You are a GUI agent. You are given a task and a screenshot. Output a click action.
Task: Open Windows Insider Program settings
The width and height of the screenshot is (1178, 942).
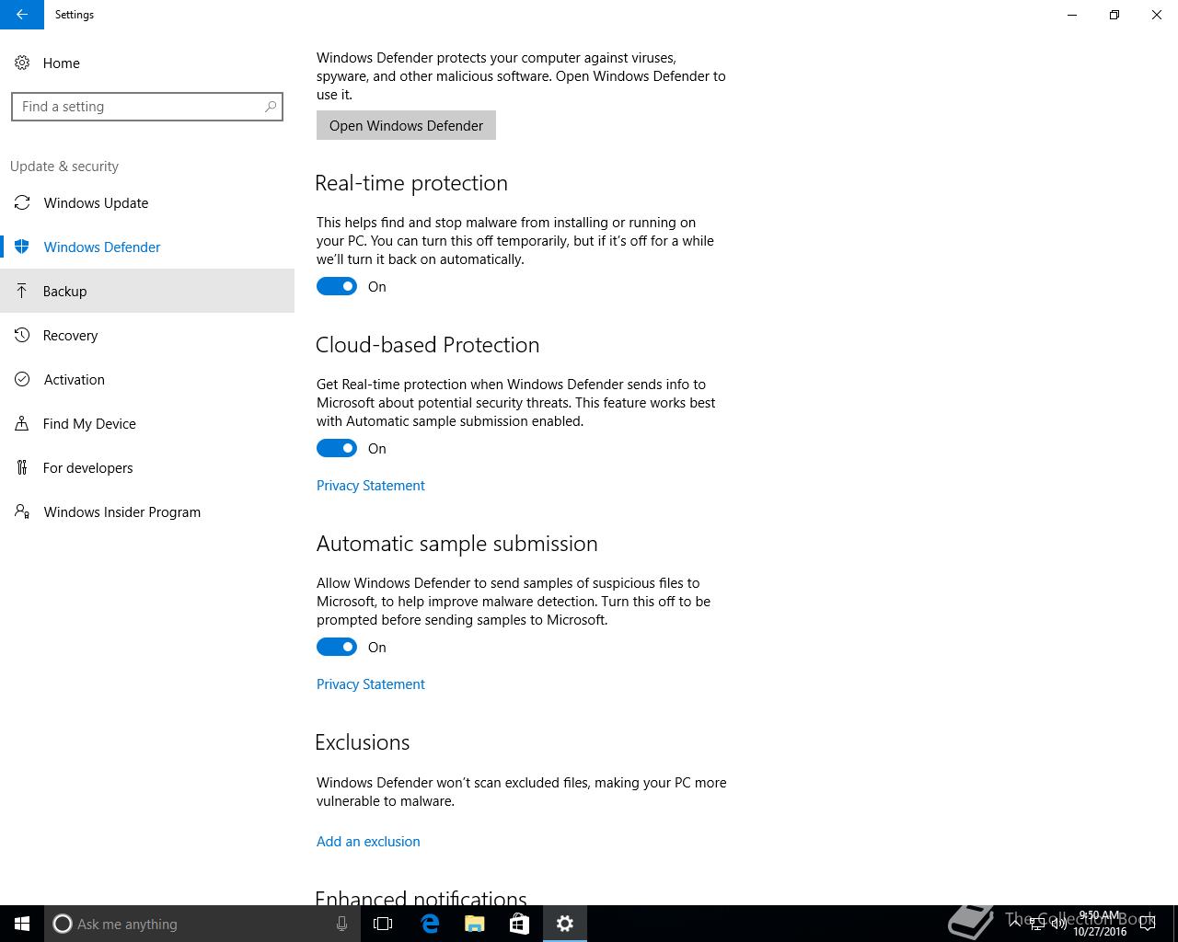(x=147, y=511)
